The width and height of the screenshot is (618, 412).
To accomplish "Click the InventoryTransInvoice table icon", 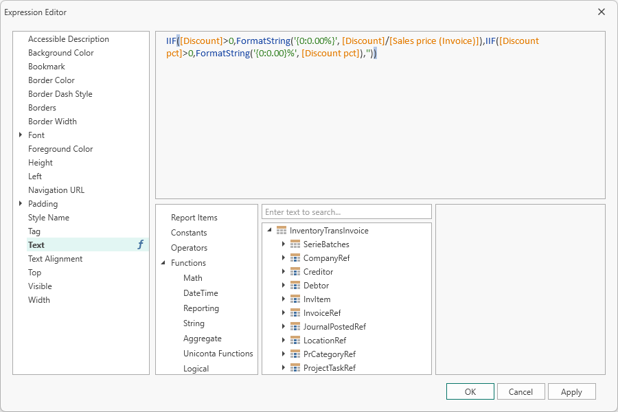I will [282, 231].
